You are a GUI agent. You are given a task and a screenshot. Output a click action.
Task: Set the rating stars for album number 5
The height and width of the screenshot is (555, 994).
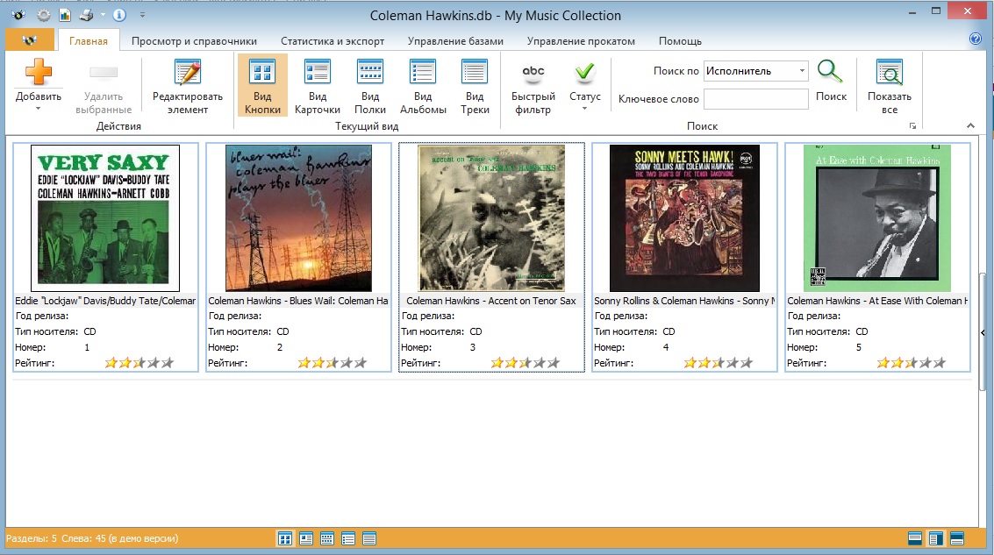(911, 363)
